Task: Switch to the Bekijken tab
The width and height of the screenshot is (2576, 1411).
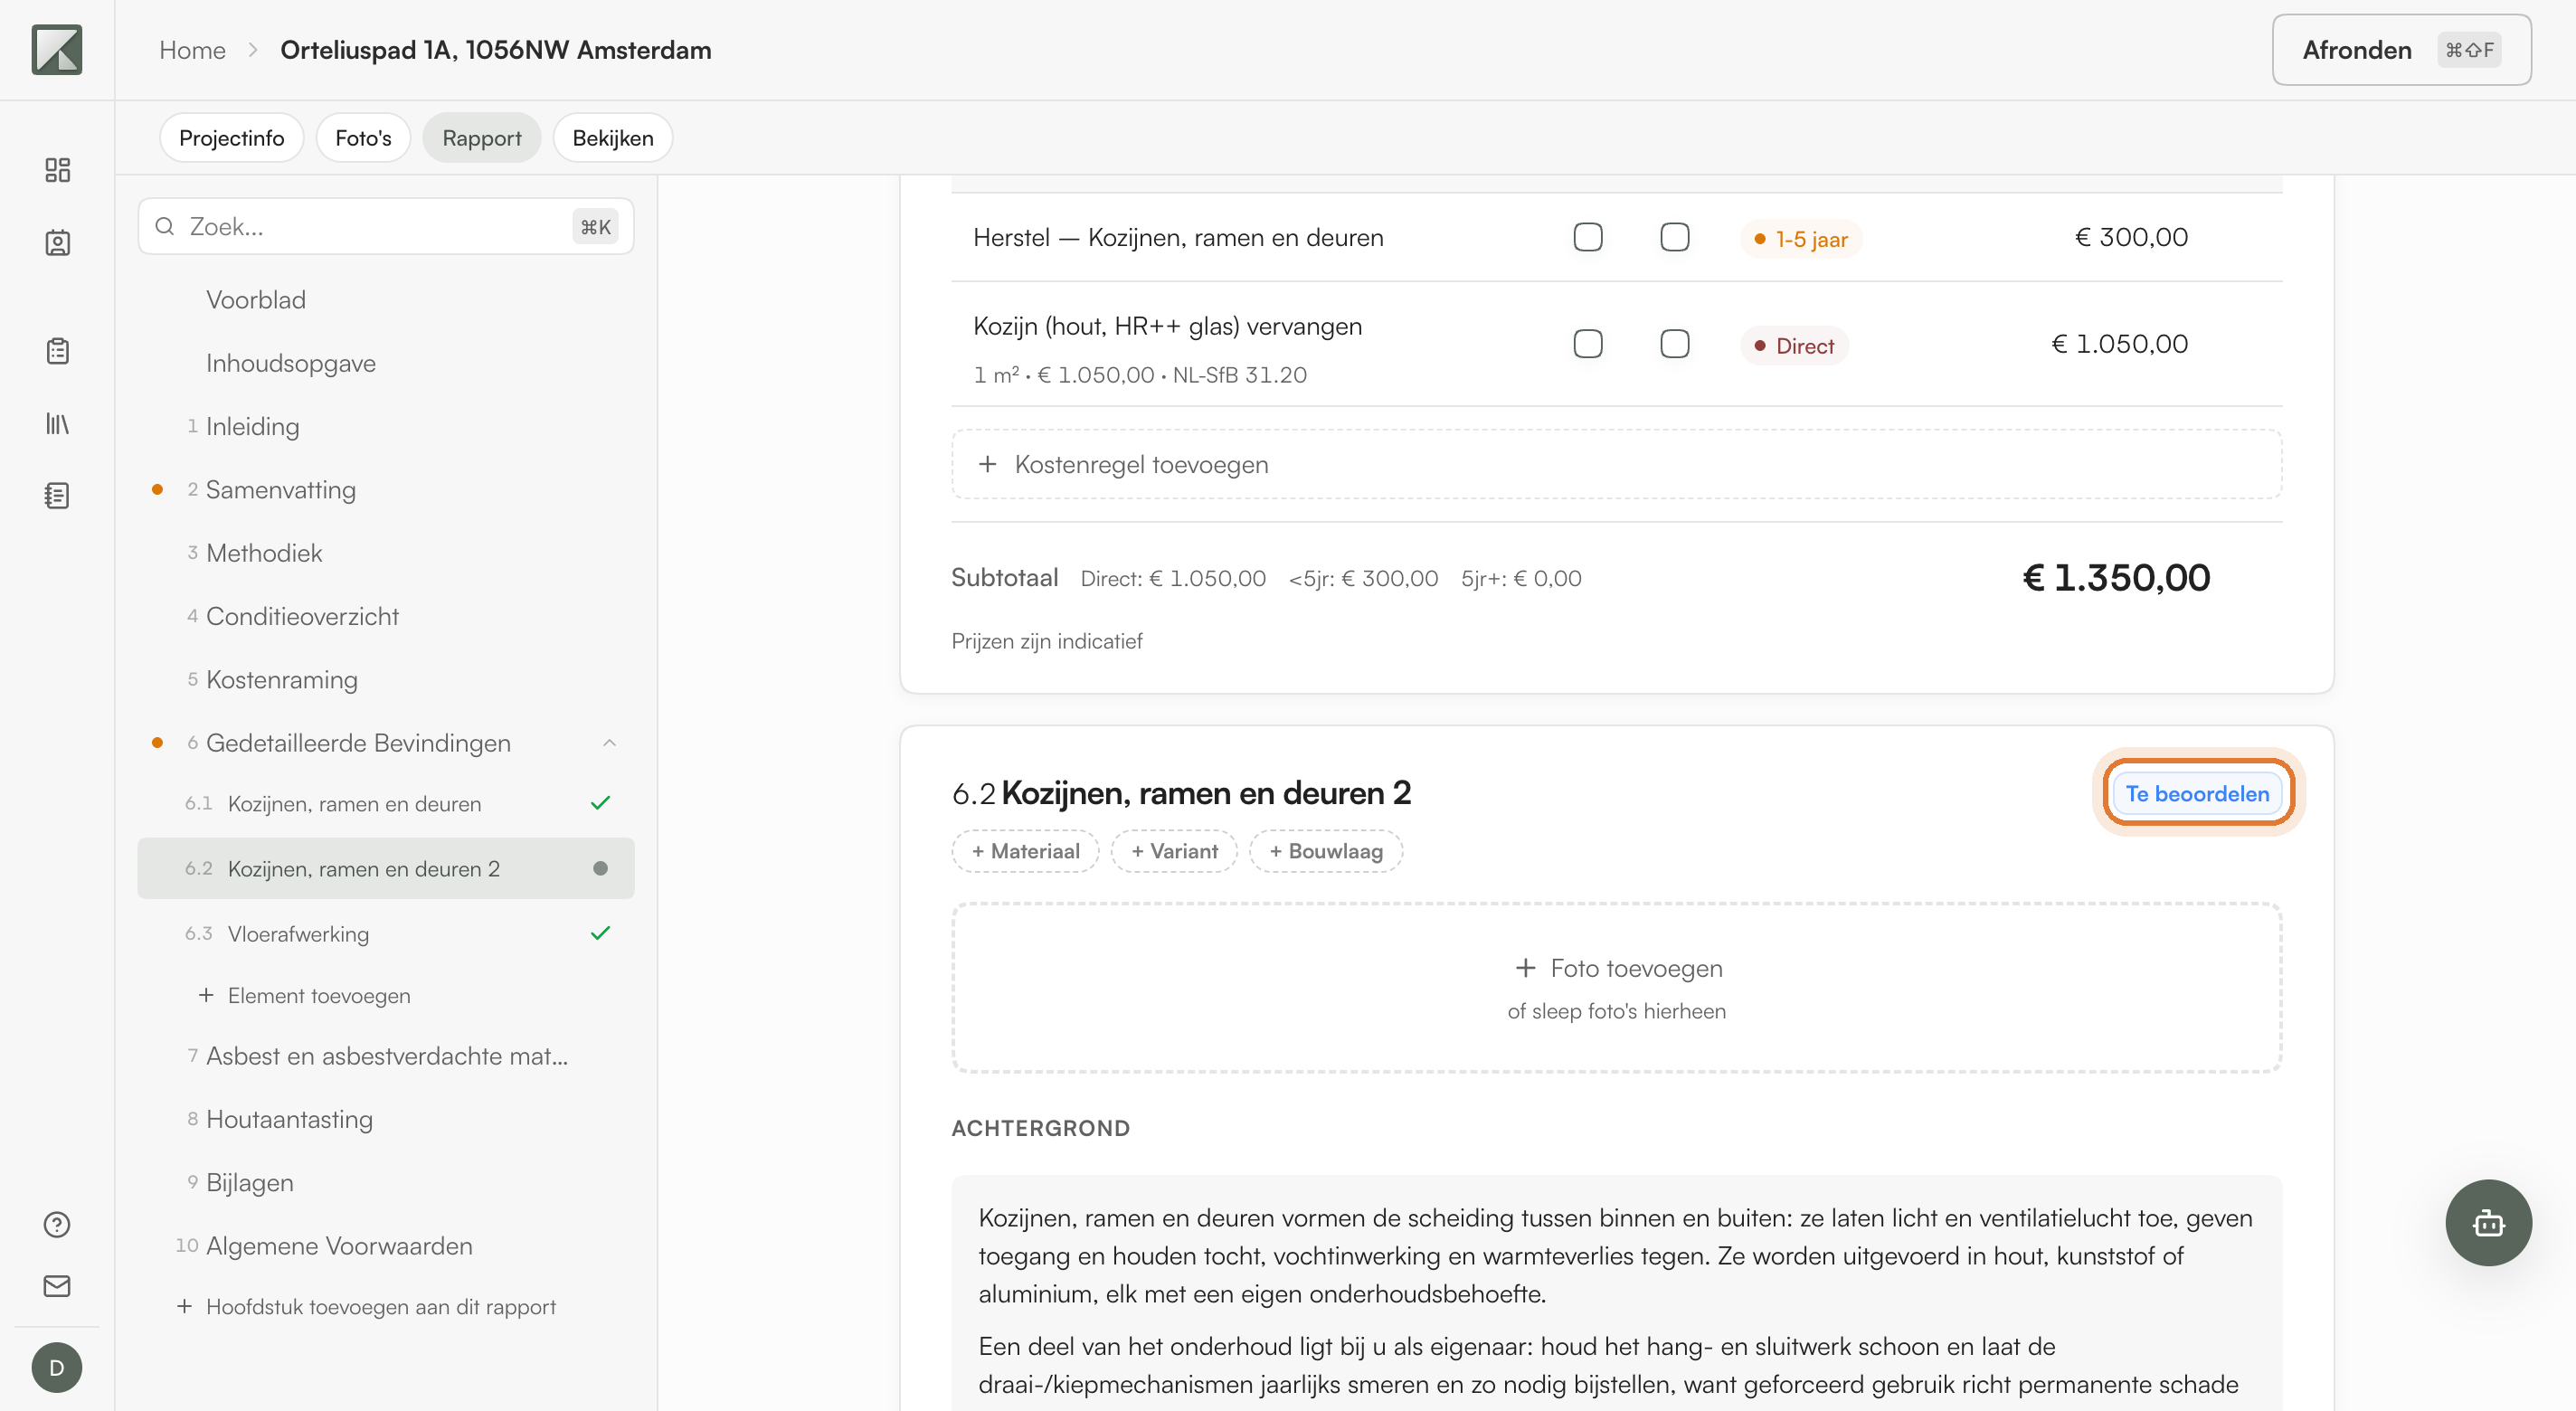Action: pyautogui.click(x=612, y=138)
